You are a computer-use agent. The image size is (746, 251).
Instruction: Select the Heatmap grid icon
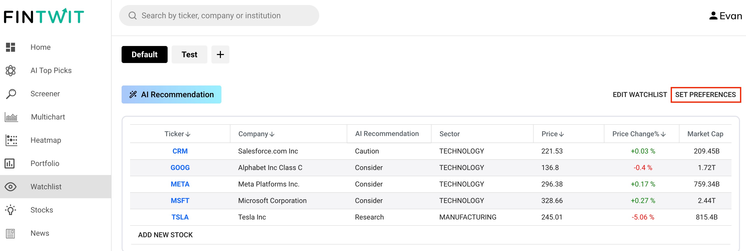point(11,140)
